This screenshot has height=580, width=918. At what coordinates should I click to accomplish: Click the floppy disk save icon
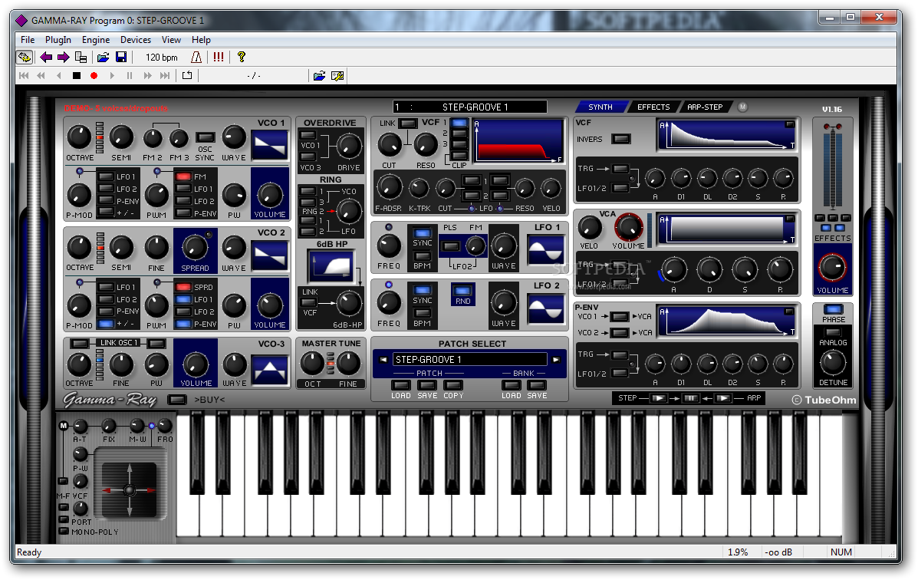(x=121, y=57)
